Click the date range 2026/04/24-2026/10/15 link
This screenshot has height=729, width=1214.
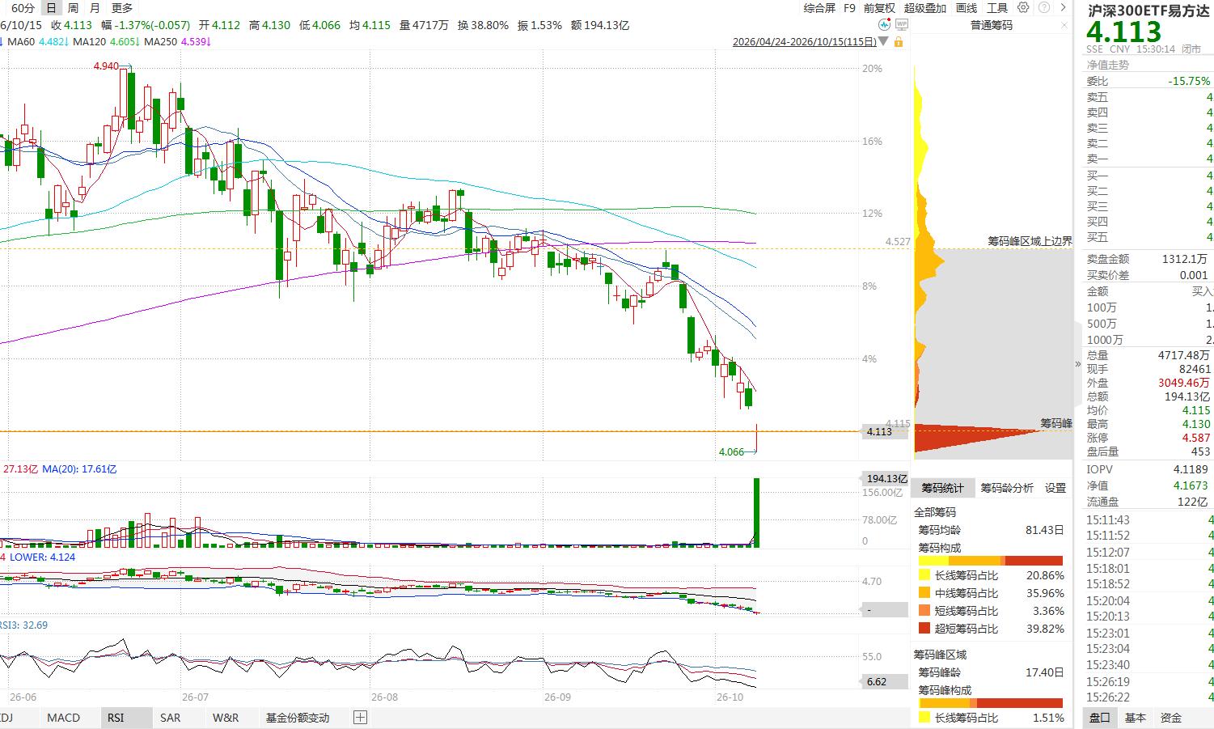click(804, 41)
